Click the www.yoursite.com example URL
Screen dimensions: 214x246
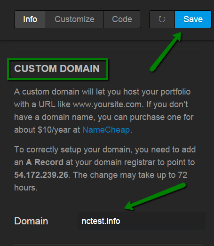point(108,104)
